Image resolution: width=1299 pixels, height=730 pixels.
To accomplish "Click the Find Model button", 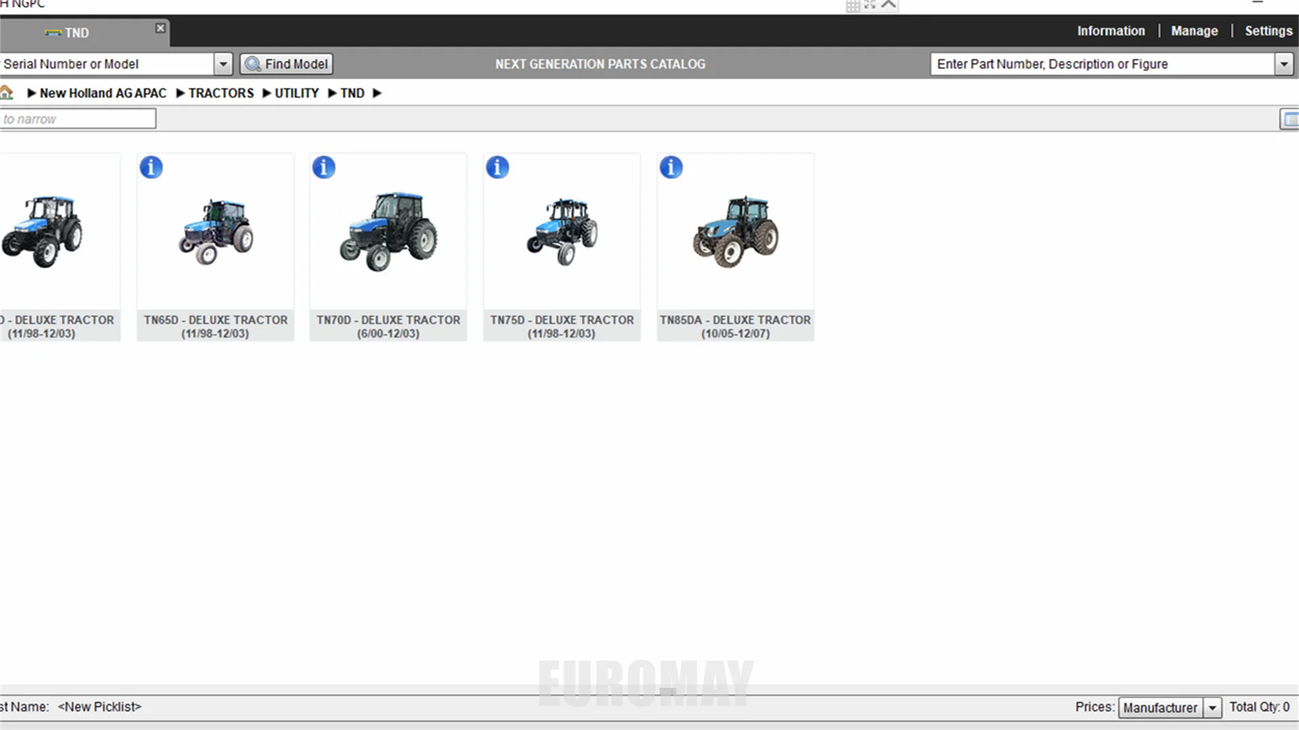I will coord(287,64).
